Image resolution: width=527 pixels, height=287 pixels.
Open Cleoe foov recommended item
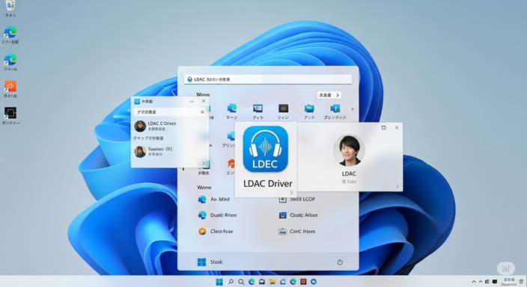click(216, 231)
